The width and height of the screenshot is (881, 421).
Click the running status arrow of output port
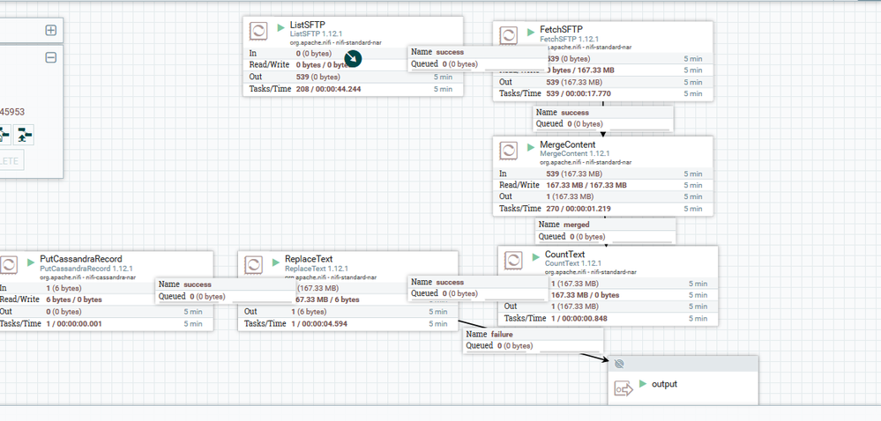(x=643, y=384)
